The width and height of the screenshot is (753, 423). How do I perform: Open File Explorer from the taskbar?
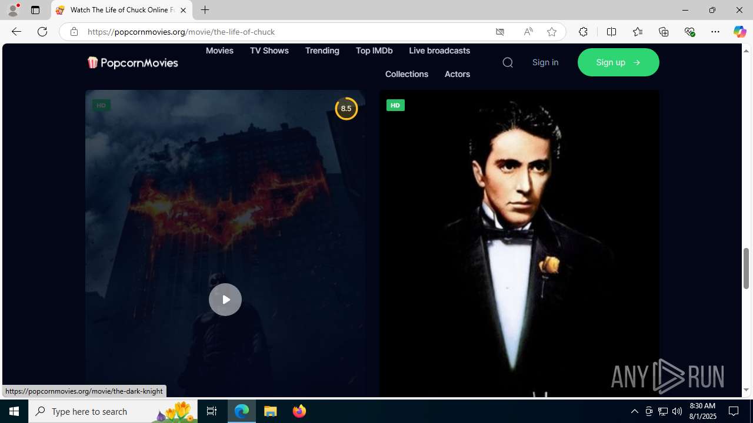tap(271, 411)
